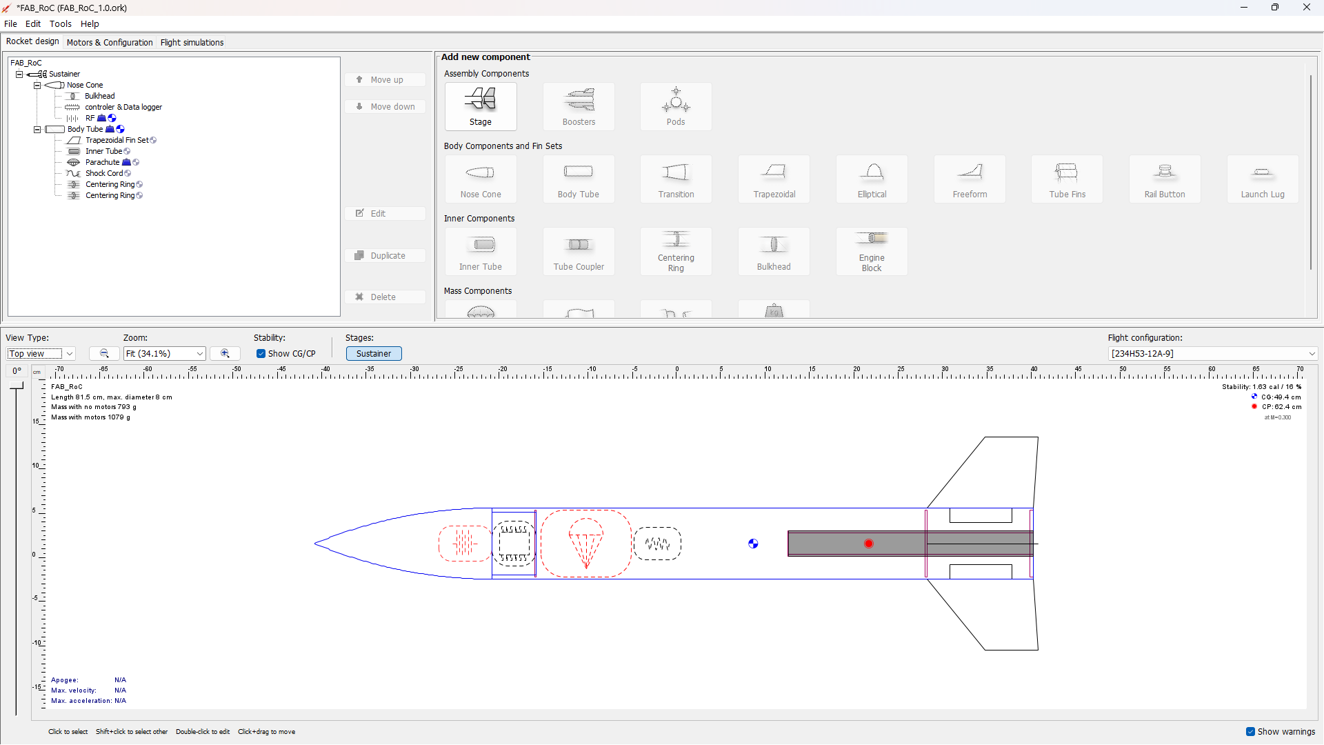Add a new Stage component
The height and width of the screenshot is (745, 1324).
pyautogui.click(x=481, y=106)
